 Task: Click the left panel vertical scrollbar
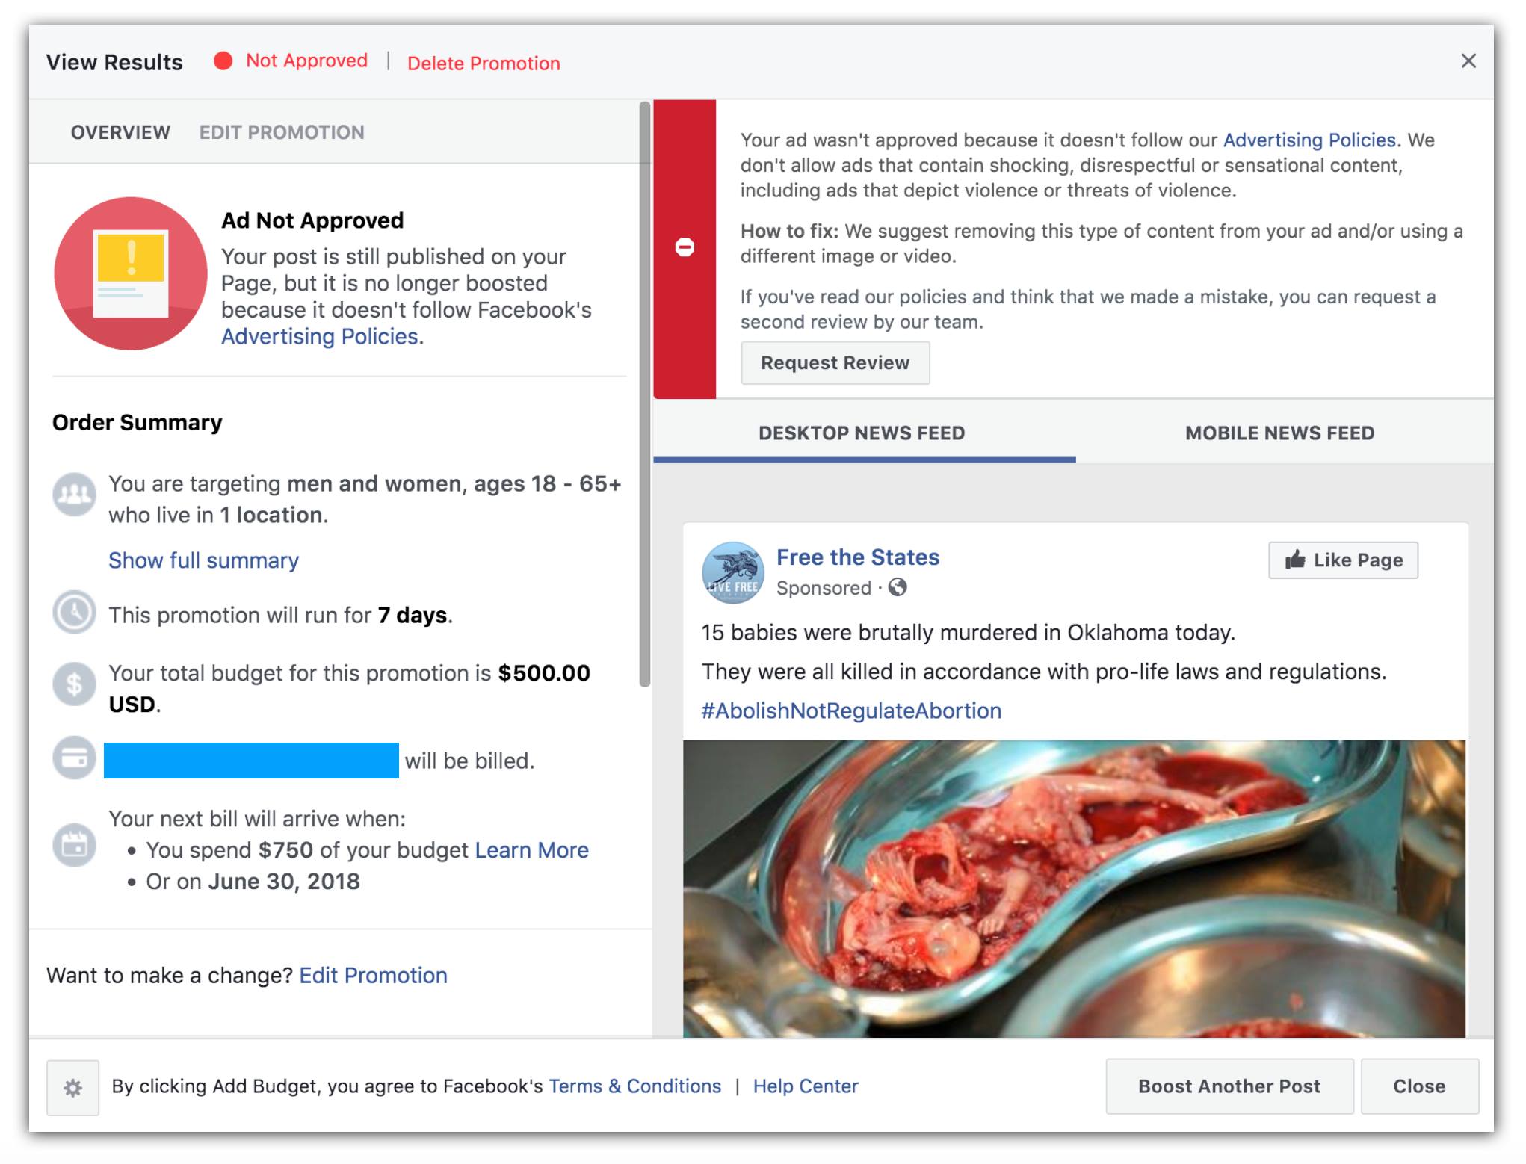[x=645, y=394]
